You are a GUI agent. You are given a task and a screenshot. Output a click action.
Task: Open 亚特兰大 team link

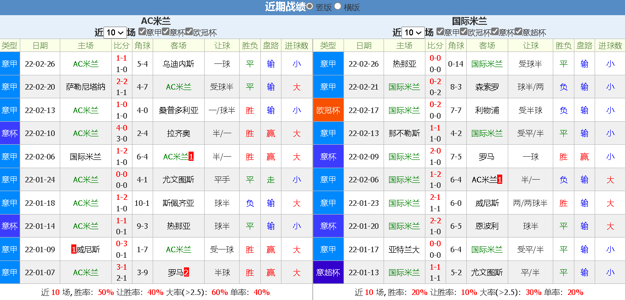pos(404,249)
